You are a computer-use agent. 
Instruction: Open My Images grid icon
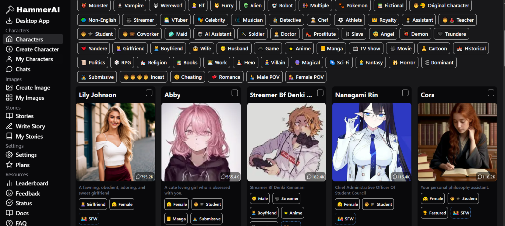[10, 98]
